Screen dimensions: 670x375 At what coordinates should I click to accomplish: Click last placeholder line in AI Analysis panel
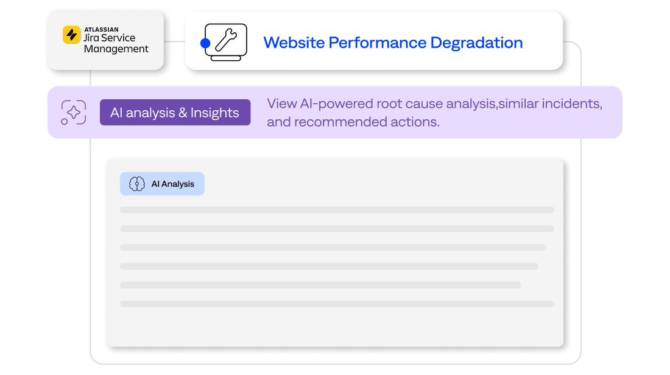337,304
